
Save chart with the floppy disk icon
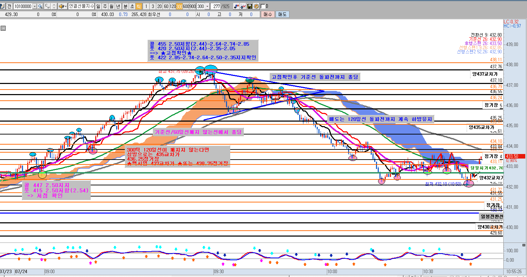click(250, 6)
